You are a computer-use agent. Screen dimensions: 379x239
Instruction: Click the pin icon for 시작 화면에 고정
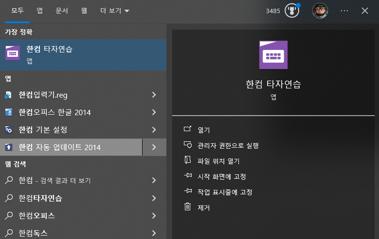188,175
